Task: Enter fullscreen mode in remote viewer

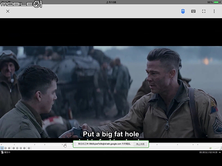Action: (204, 11)
